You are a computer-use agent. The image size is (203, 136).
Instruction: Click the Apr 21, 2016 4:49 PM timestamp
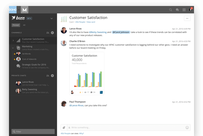(181, 29)
